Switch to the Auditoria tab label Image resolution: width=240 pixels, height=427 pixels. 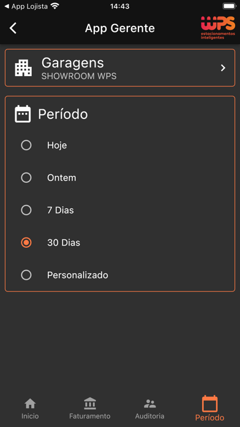pos(150,417)
